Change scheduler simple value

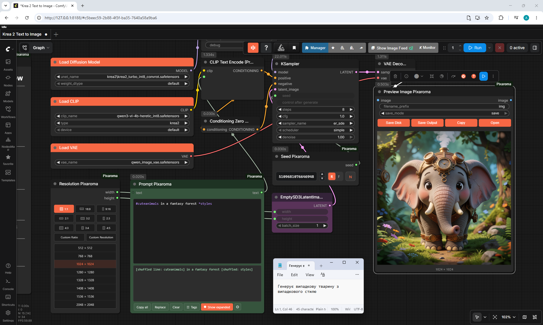coord(315,130)
